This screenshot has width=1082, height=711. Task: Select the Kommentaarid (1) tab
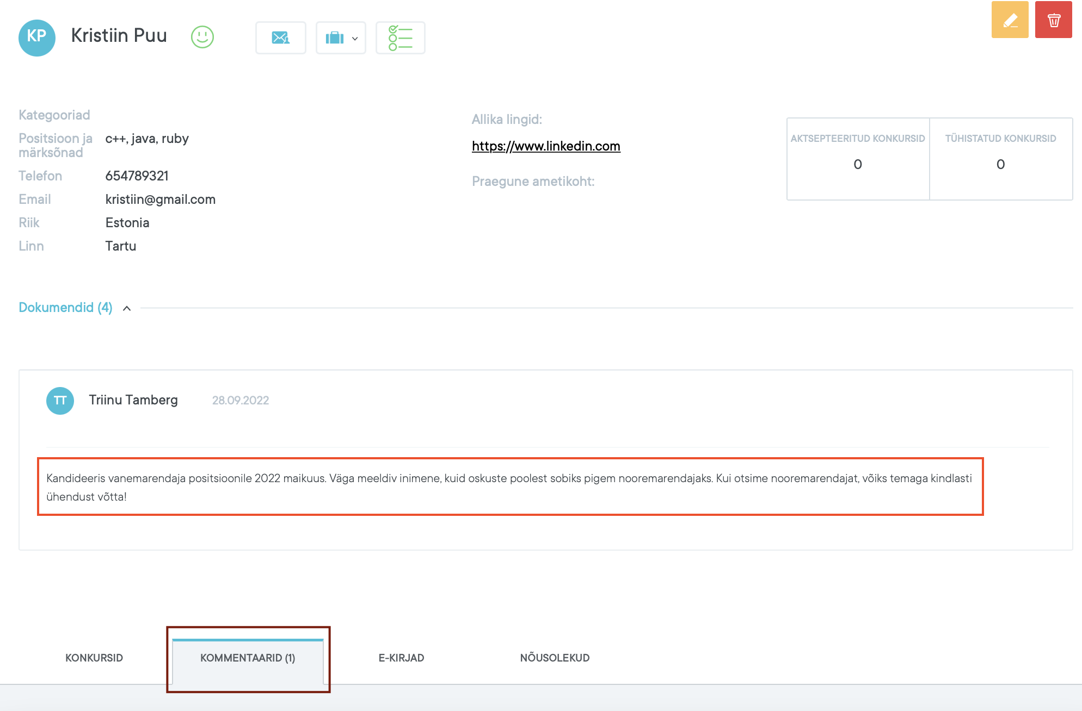pyautogui.click(x=248, y=658)
